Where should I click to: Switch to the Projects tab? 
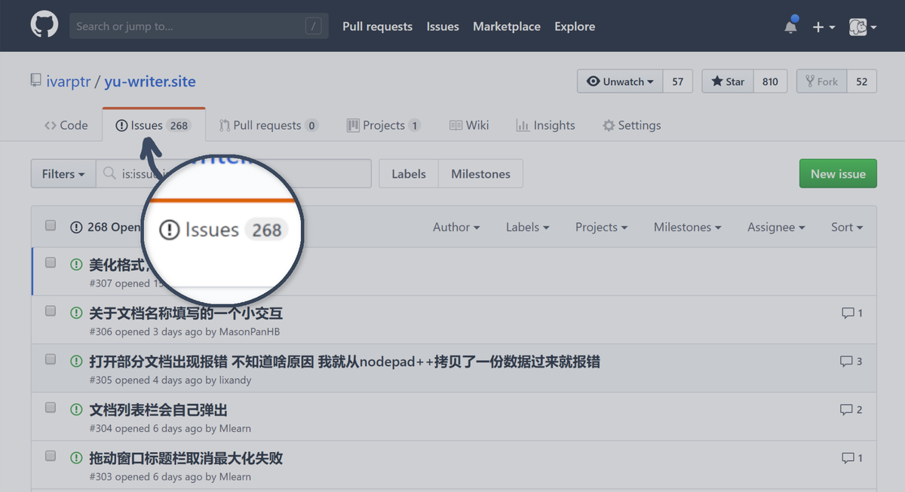click(383, 125)
